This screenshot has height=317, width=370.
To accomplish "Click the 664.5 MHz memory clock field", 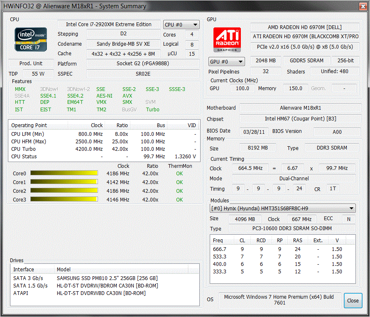I will [x=250, y=168].
